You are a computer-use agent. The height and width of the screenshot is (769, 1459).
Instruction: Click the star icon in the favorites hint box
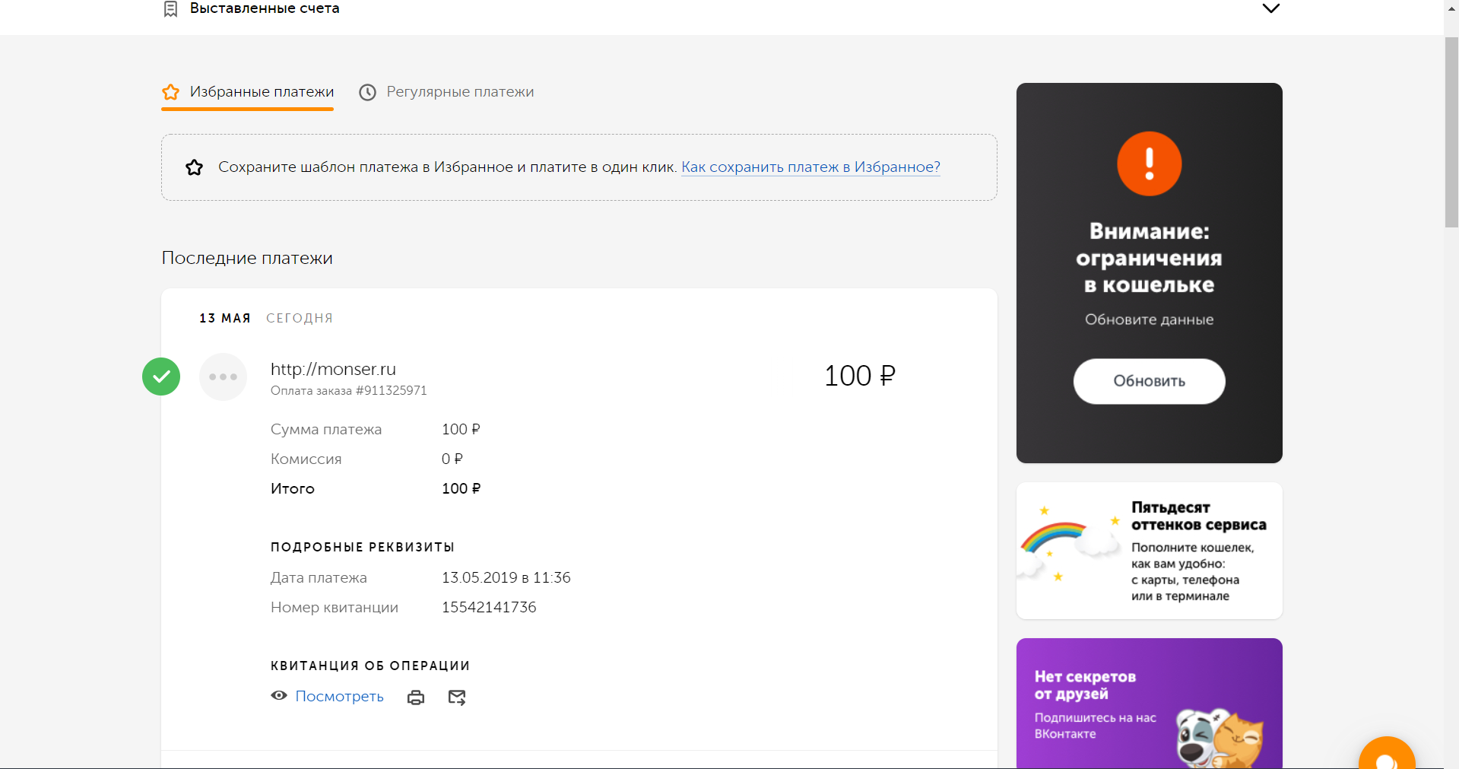195,167
